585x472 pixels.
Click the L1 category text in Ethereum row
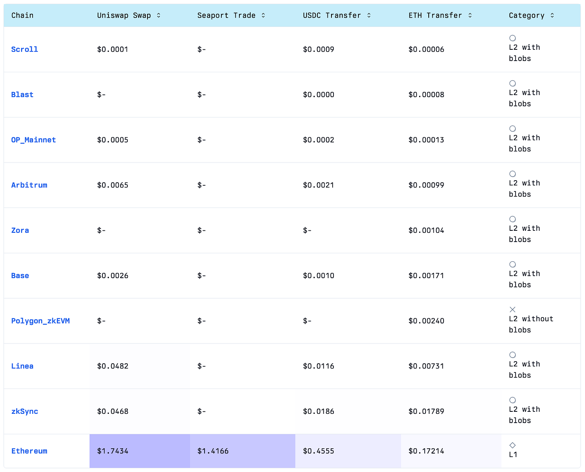[513, 455]
